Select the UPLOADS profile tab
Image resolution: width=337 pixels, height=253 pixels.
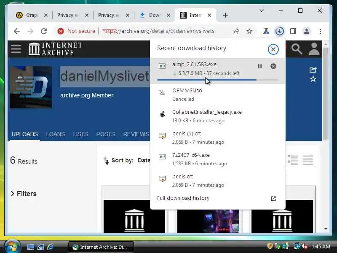coord(25,134)
